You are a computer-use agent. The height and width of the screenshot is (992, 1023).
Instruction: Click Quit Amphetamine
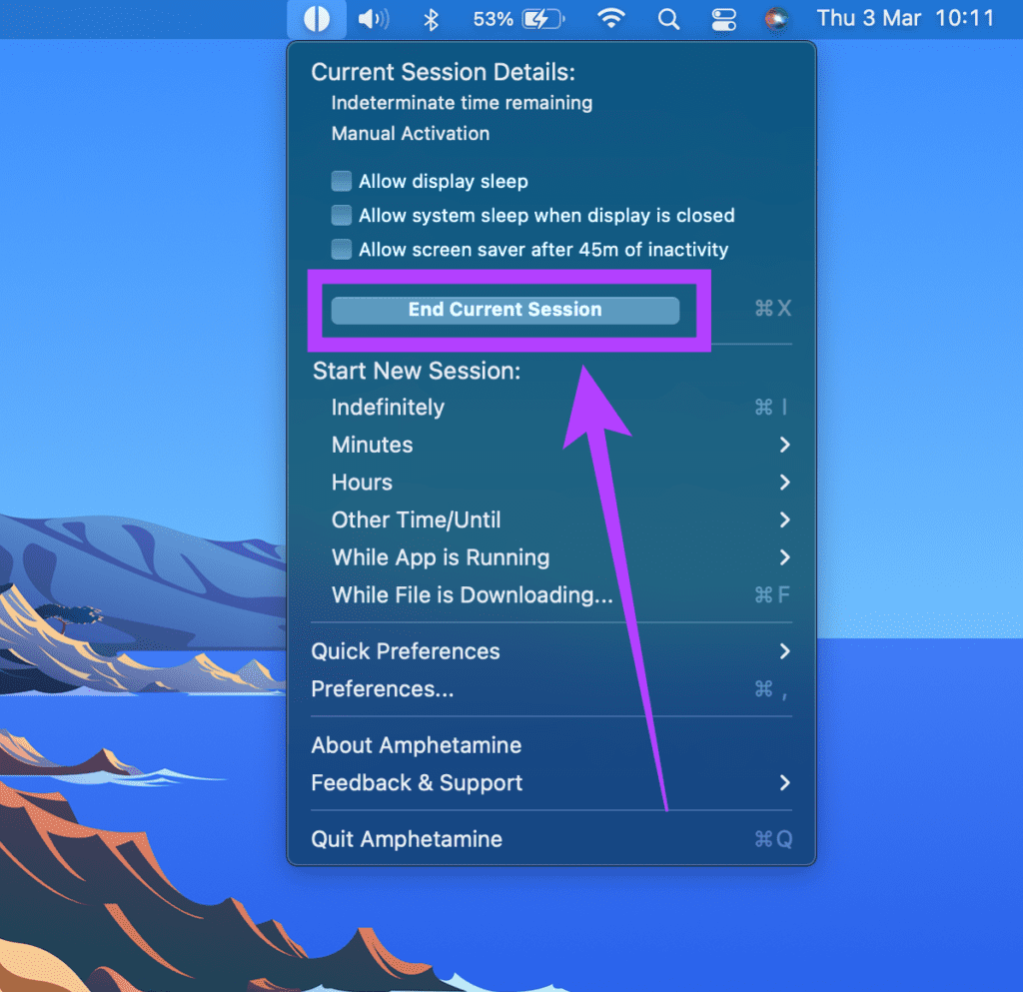point(407,839)
